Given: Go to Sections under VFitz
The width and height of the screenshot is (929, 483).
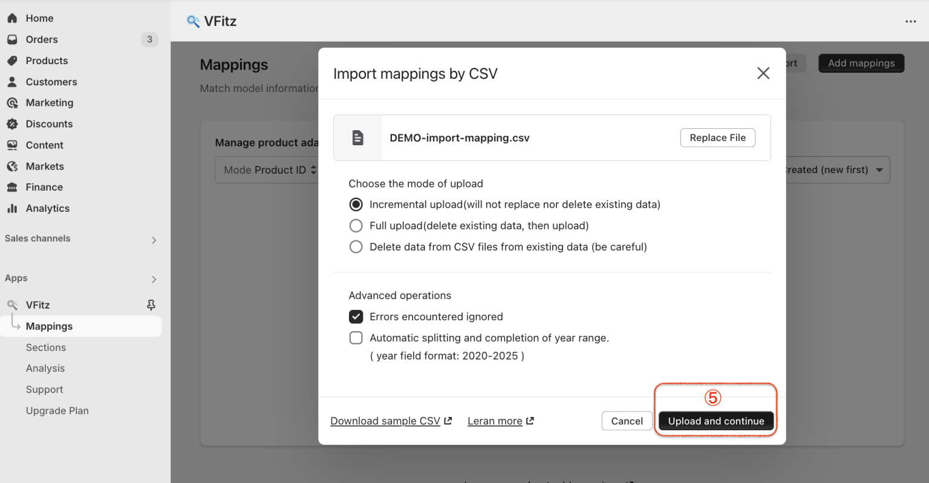Looking at the screenshot, I should pyautogui.click(x=45, y=347).
